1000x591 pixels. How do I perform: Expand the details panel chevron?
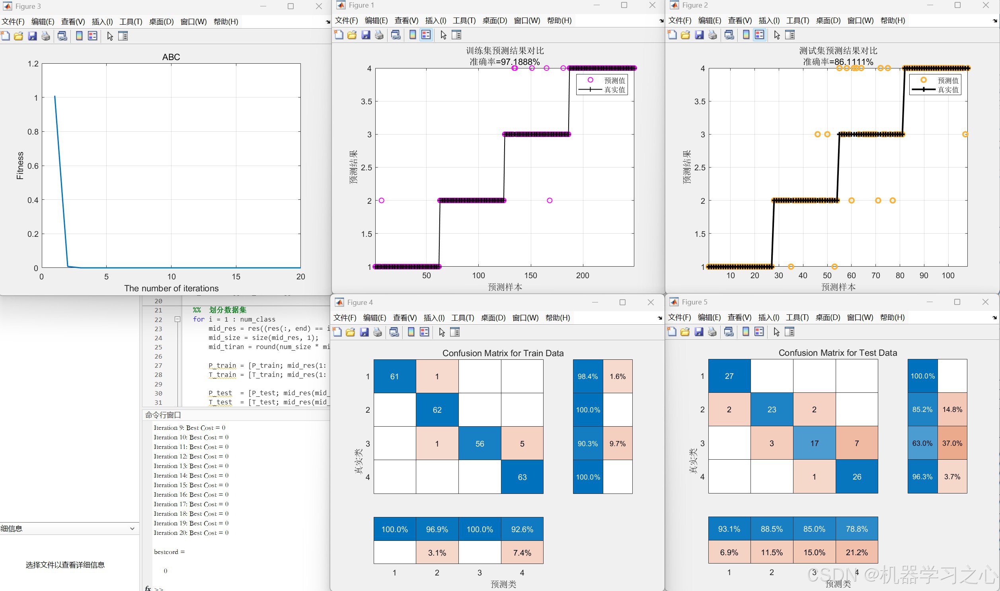(x=132, y=529)
